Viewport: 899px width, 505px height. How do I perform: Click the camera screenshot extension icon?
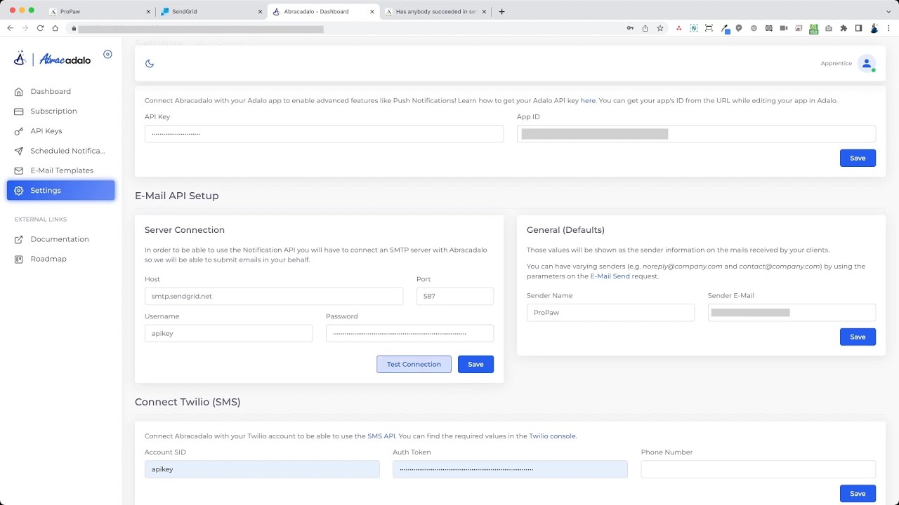pos(829,28)
